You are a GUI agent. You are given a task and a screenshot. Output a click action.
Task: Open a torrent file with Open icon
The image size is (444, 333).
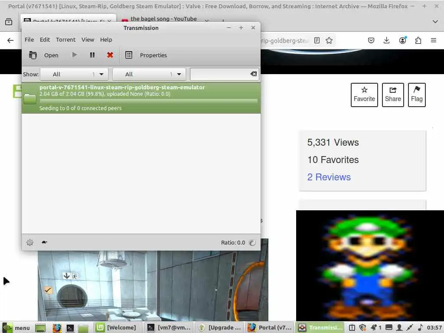coord(33,55)
